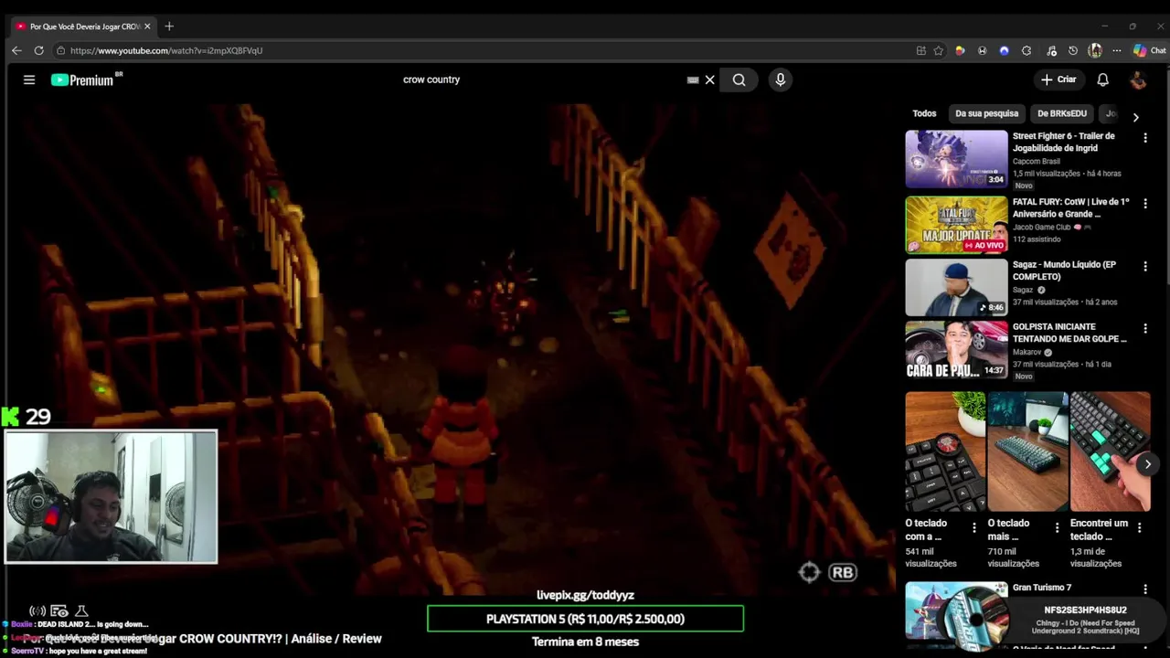The height and width of the screenshot is (658, 1170).
Task: Add this page to favorites star
Action: (938, 50)
